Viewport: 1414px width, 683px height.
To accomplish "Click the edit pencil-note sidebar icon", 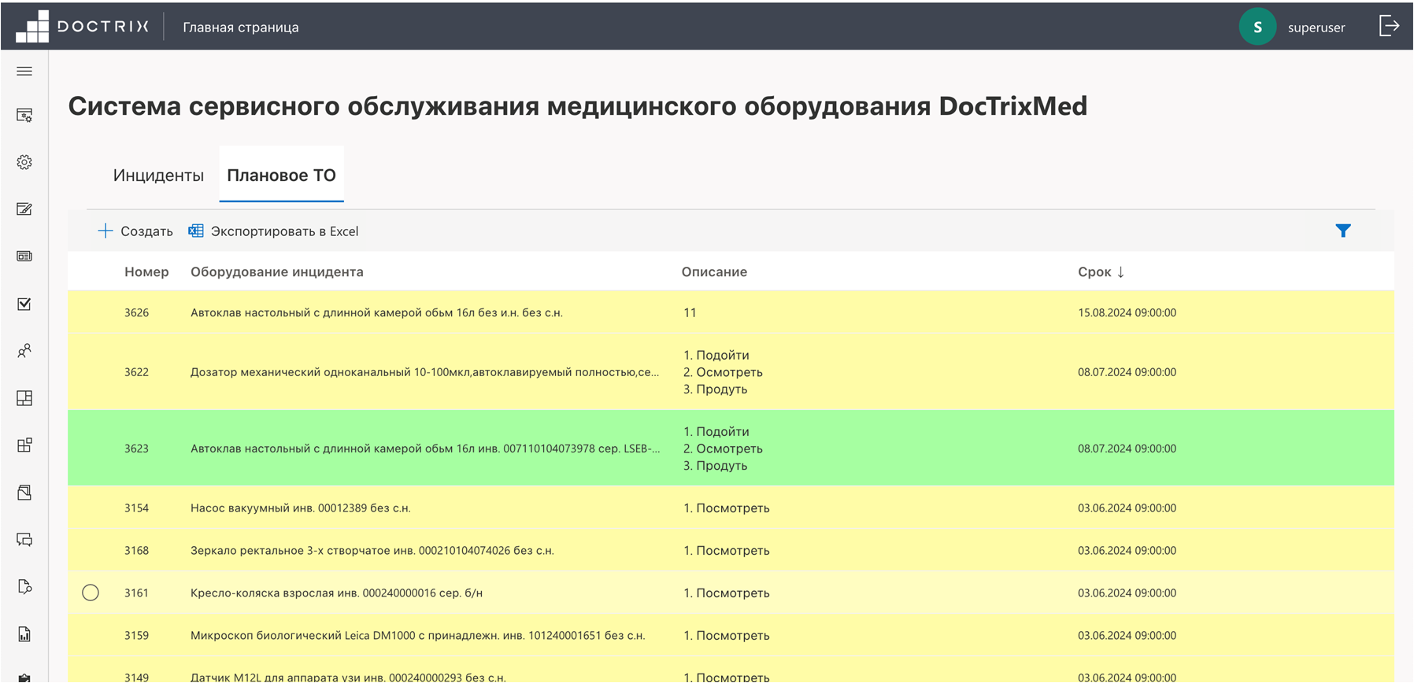I will [x=24, y=209].
